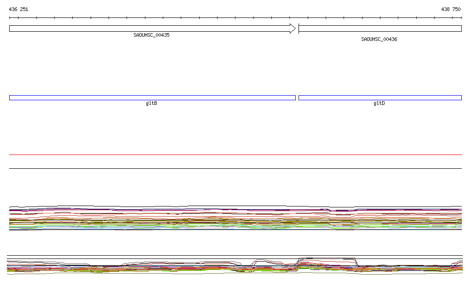The height and width of the screenshot is (281, 471).
Task: Click the SAOUHSC_00436 gene bar
Action: tap(380, 29)
